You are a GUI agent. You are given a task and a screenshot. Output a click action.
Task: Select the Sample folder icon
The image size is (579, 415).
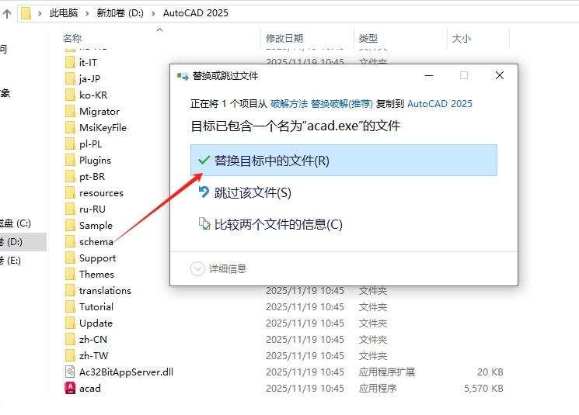pyautogui.click(x=70, y=225)
